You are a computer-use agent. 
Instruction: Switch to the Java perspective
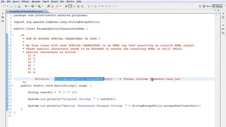point(207,6)
